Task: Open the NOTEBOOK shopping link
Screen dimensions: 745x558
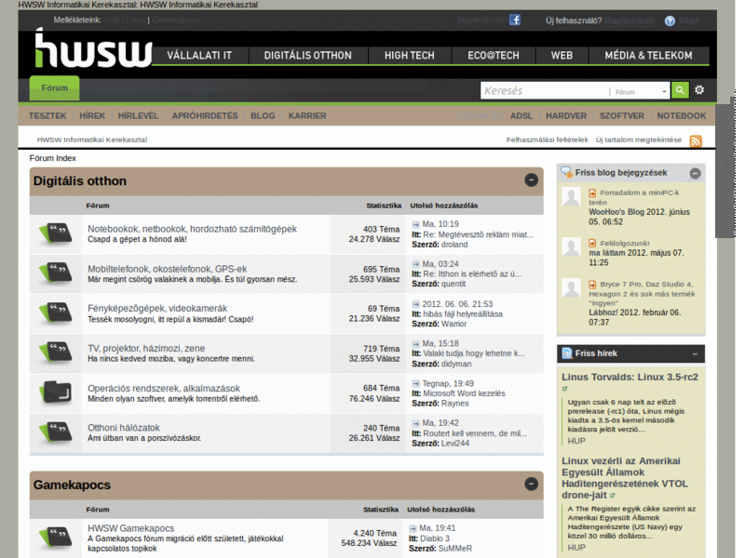Action: click(682, 115)
